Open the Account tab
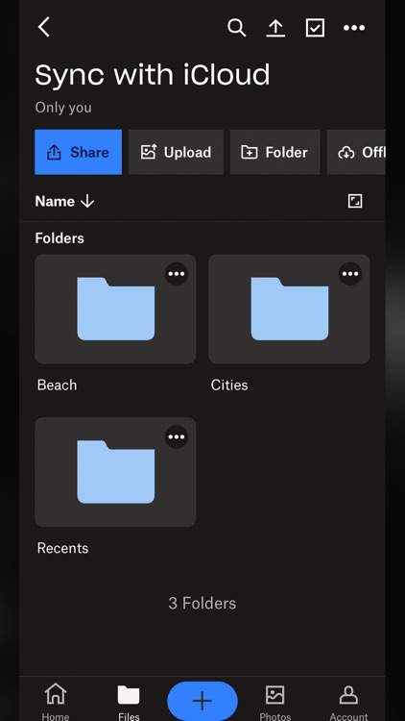Screen dimensions: 405x721 click(x=348, y=701)
